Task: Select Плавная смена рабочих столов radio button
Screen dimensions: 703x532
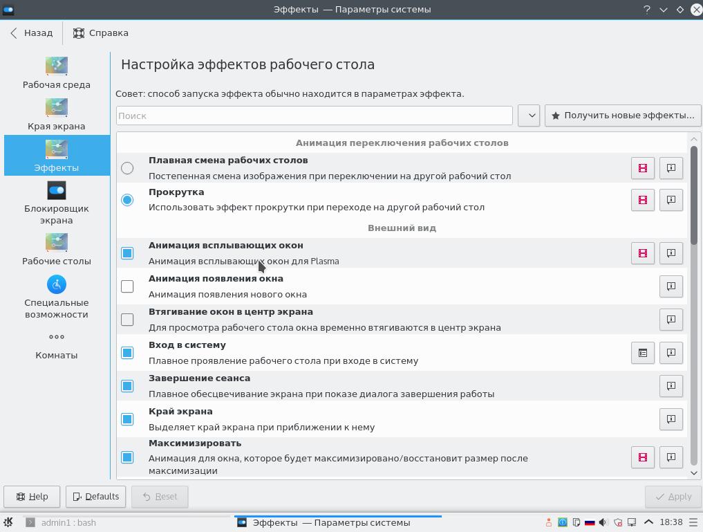Action: coord(127,168)
